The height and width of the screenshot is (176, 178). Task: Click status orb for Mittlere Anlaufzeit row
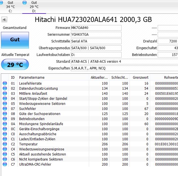(5, 93)
